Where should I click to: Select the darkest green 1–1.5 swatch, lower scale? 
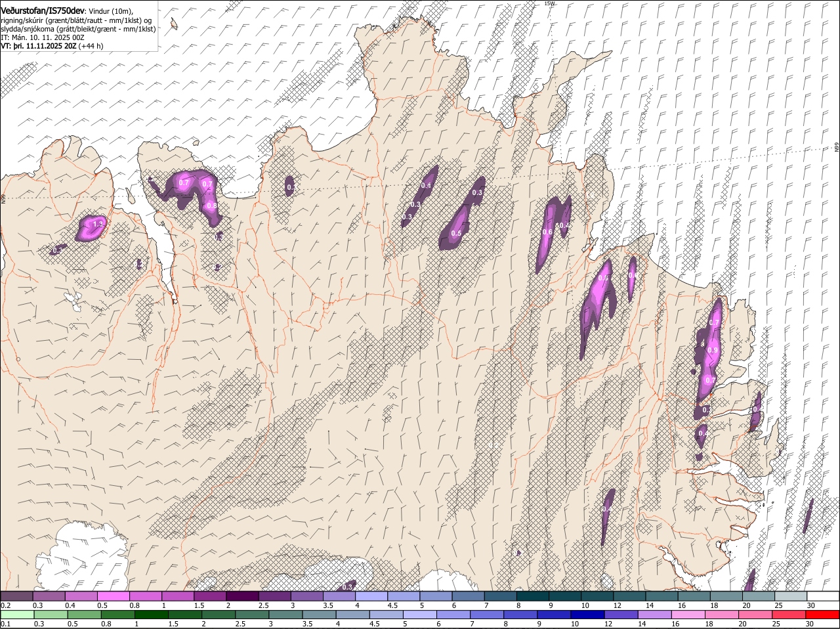[151, 615]
